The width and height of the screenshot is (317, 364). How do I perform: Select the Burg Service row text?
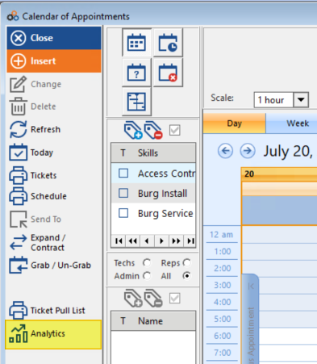click(x=165, y=214)
